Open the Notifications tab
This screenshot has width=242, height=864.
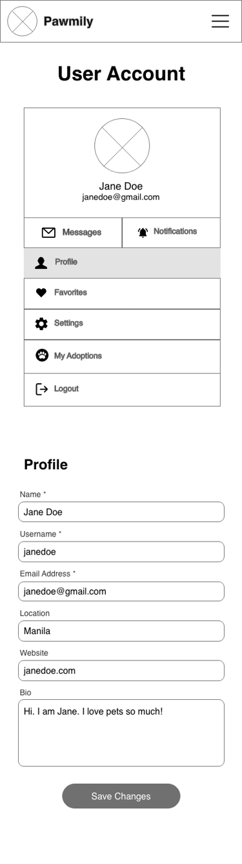coord(171,233)
